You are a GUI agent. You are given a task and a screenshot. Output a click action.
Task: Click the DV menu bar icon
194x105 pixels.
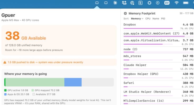[167, 3]
